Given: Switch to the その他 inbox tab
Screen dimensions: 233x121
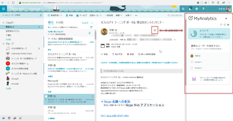Looking at the screenshot, I should click(59, 23).
